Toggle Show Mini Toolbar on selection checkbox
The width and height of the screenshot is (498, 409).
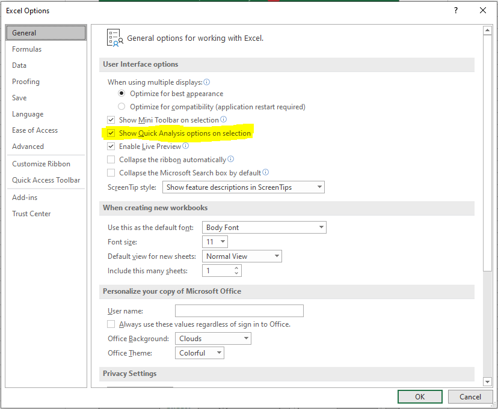tap(111, 120)
